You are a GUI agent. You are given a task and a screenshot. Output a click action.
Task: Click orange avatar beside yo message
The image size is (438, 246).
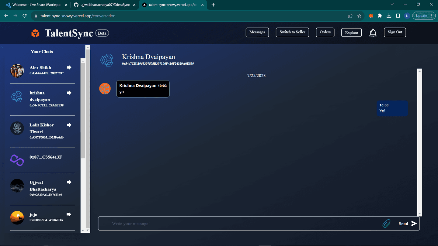105,89
